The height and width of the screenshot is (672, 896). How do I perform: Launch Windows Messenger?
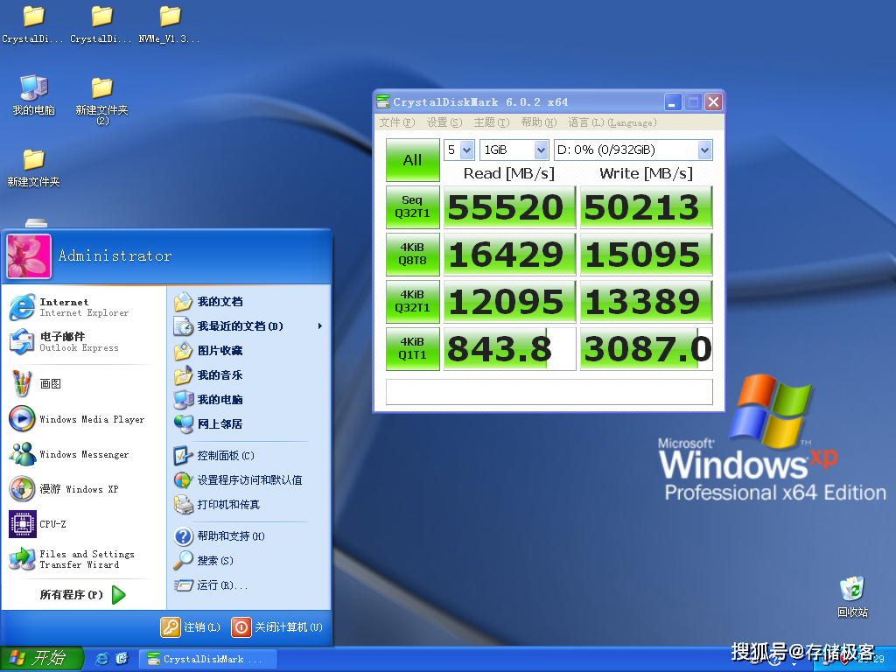click(83, 454)
